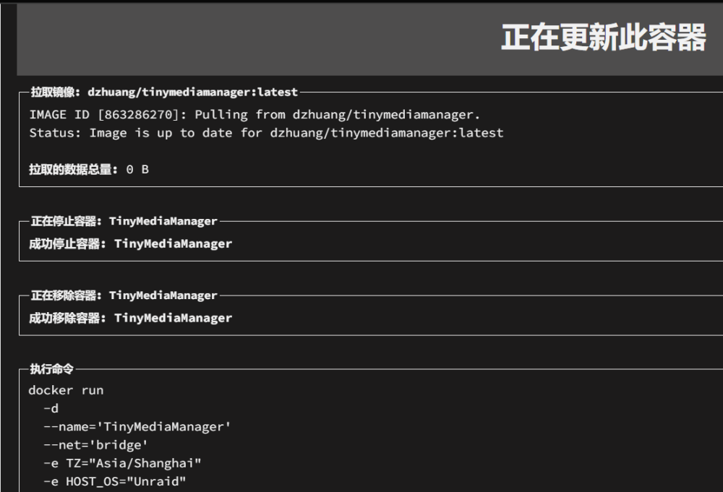The width and height of the screenshot is (723, 492).
Task: Select the image ID number 863286270
Action: tap(138, 114)
